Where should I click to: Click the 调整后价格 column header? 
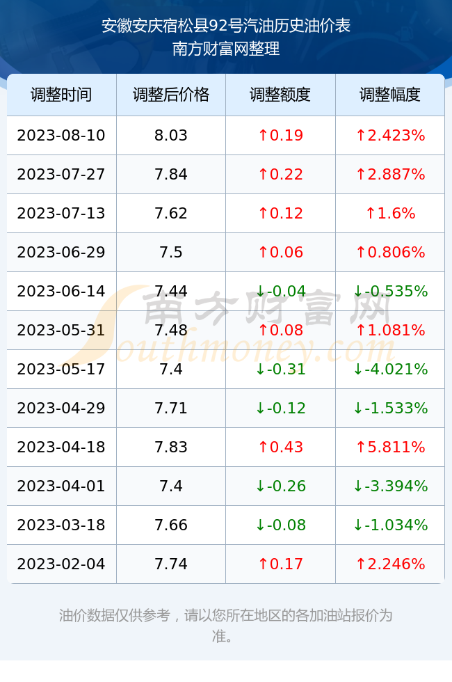click(x=171, y=95)
